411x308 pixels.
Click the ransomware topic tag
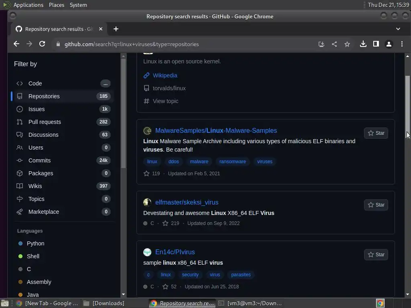coord(232,162)
